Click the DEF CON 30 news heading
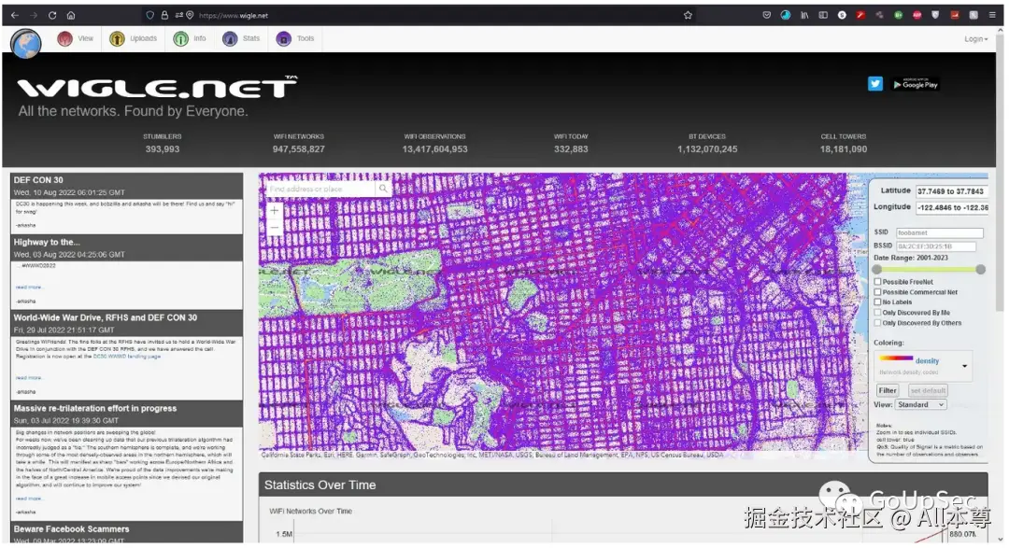 38,180
